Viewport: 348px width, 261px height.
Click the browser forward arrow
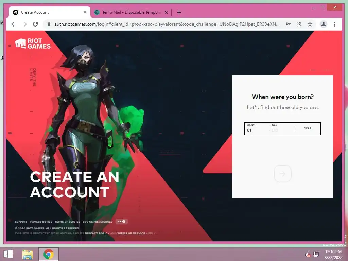pos(24,24)
